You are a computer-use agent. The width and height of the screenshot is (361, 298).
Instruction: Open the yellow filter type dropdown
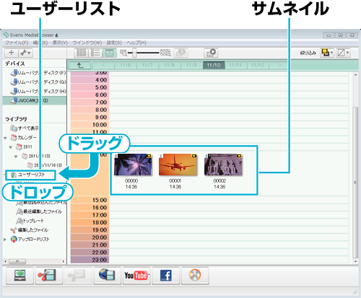click(327, 53)
